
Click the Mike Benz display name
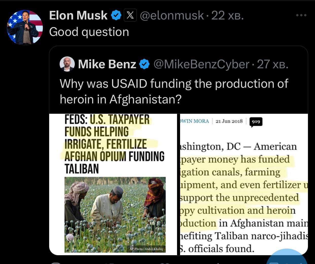pos(107,64)
